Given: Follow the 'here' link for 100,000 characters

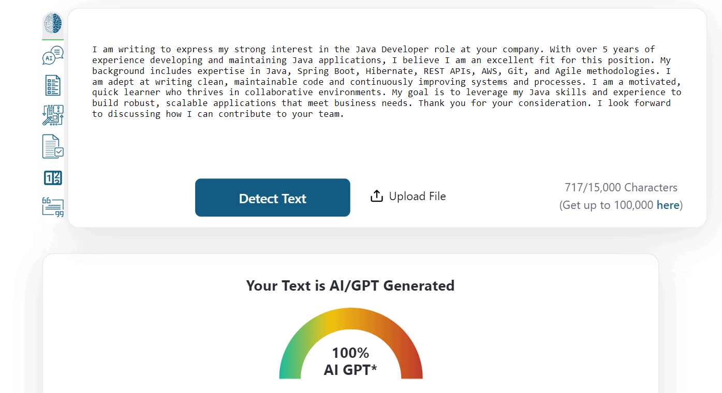Looking at the screenshot, I should click(668, 205).
